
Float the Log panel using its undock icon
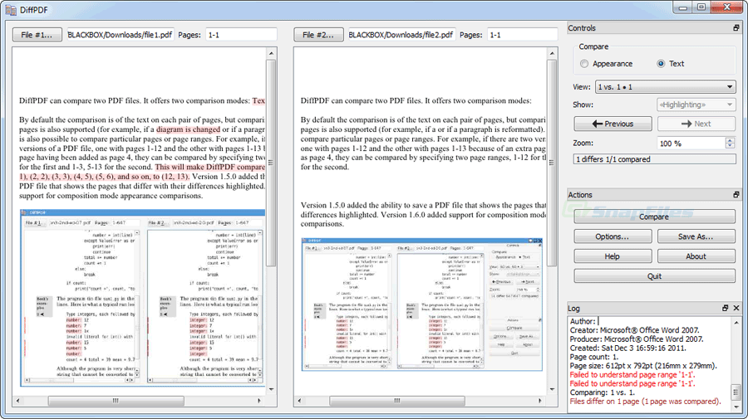(x=725, y=308)
